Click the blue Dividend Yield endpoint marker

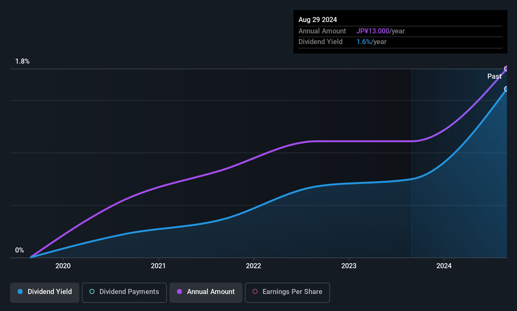pyautogui.click(x=506, y=89)
